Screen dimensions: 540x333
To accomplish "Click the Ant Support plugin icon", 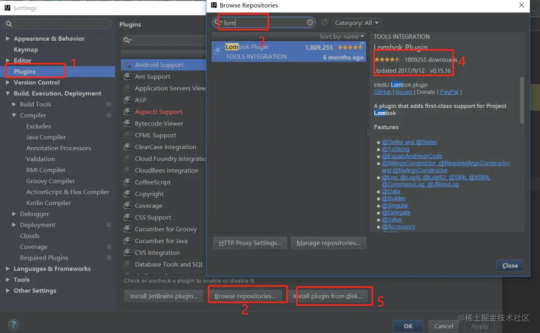I will click(127, 77).
